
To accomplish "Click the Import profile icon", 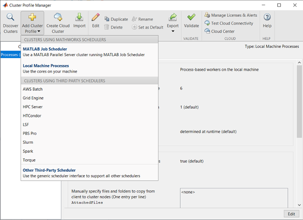I will (x=79, y=18).
